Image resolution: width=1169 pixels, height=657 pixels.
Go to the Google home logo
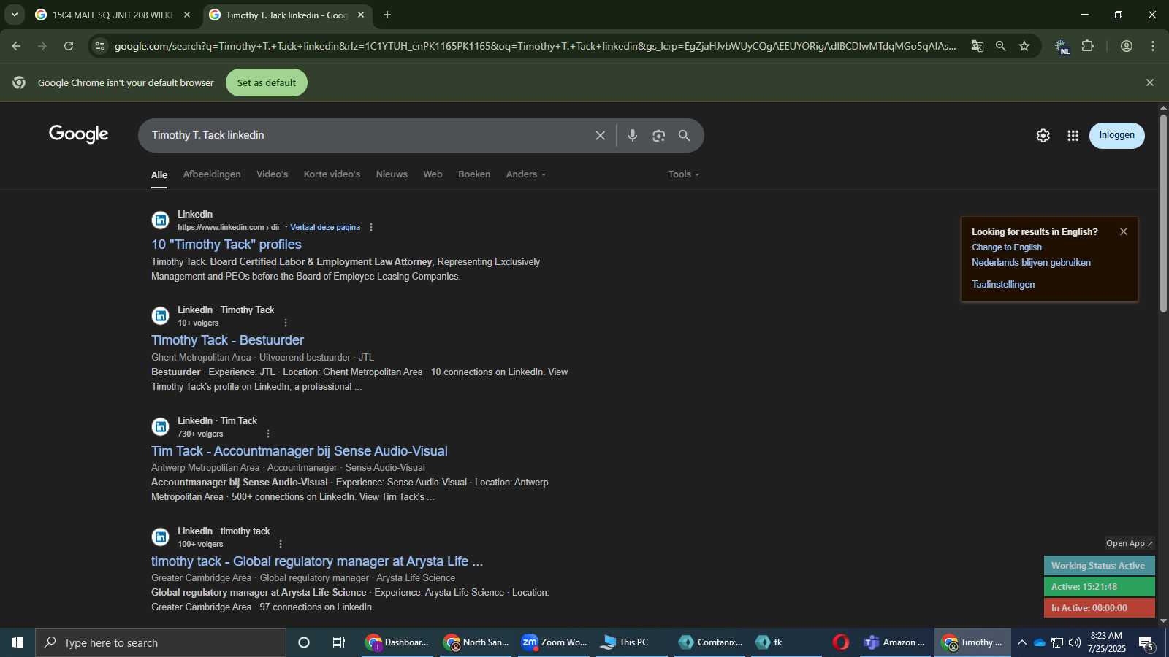coord(79,134)
